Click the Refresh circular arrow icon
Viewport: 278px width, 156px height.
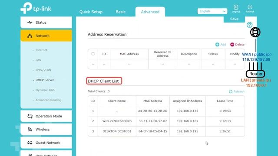point(231,91)
